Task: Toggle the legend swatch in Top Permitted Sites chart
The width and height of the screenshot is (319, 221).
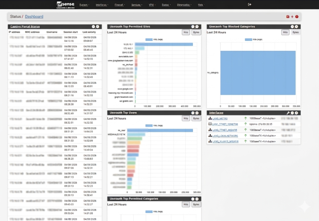Action: point(149,39)
